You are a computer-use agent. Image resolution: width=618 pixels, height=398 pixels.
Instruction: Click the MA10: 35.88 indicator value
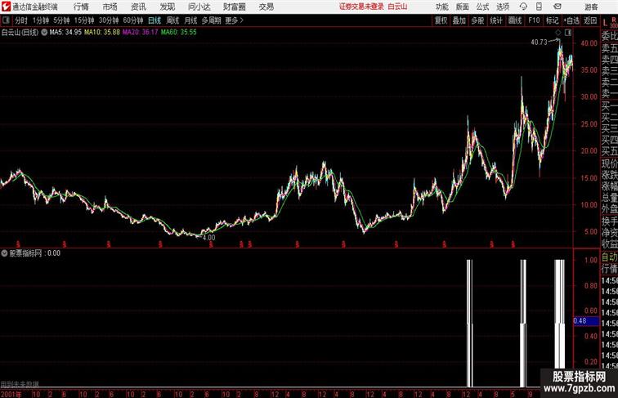tap(102, 33)
